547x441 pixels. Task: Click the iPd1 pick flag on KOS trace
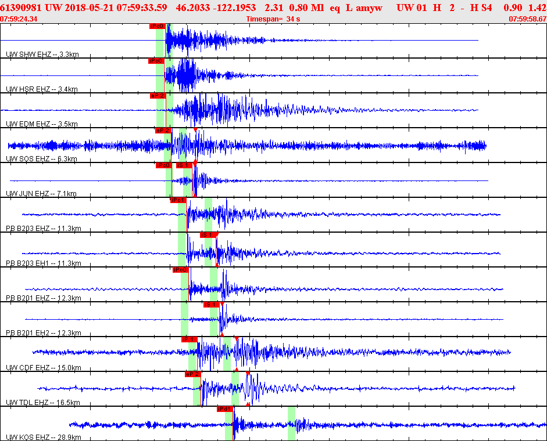click(224, 409)
